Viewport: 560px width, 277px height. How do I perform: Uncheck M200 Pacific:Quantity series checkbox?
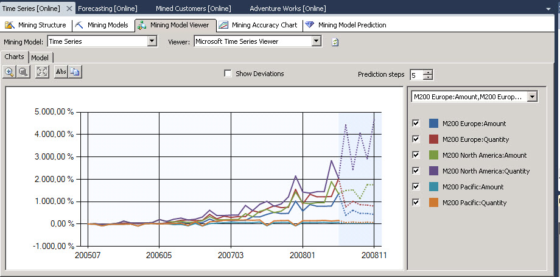pos(416,202)
